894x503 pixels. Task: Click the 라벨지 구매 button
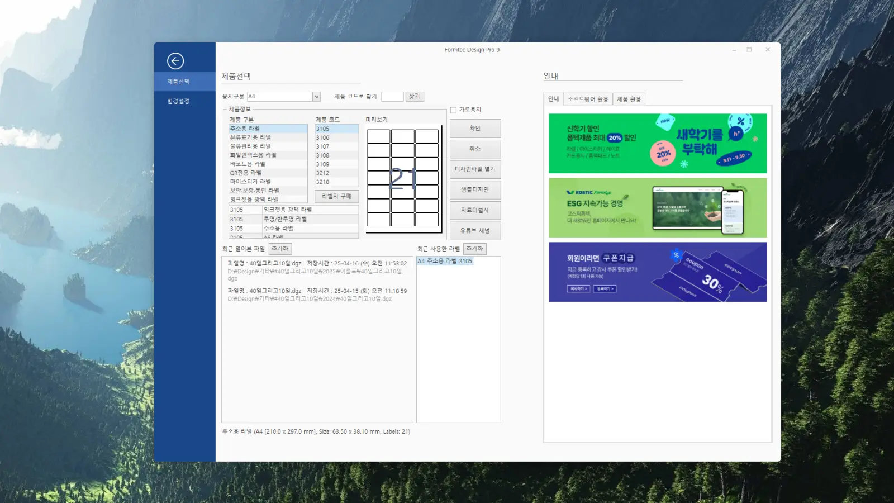(x=336, y=196)
